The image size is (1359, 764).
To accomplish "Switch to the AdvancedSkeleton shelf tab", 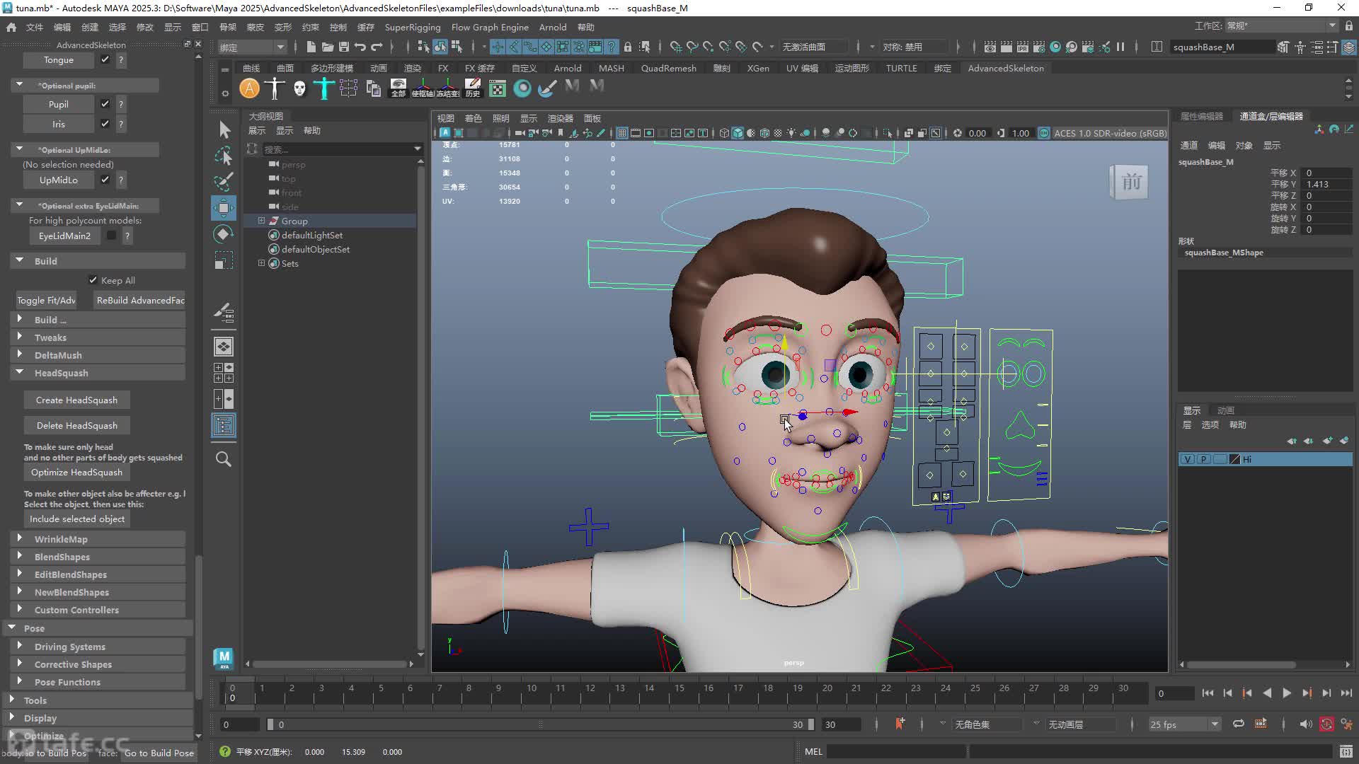I will [x=1006, y=68].
